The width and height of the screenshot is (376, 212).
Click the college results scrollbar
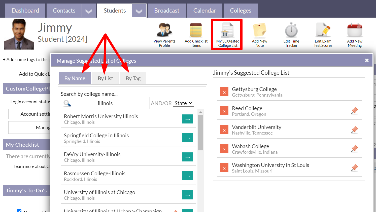(200, 133)
